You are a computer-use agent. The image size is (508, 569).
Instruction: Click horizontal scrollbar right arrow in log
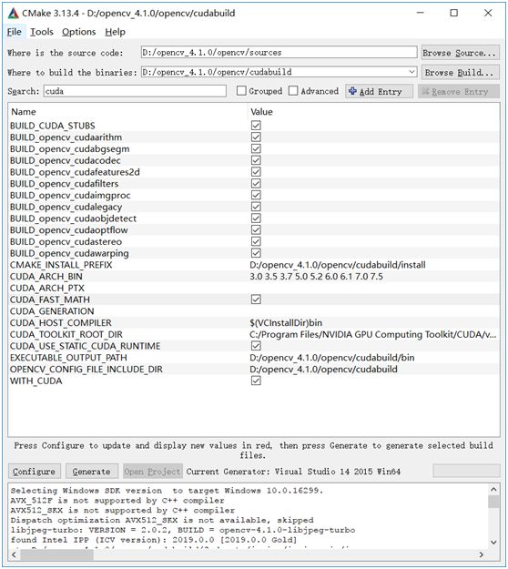482,554
